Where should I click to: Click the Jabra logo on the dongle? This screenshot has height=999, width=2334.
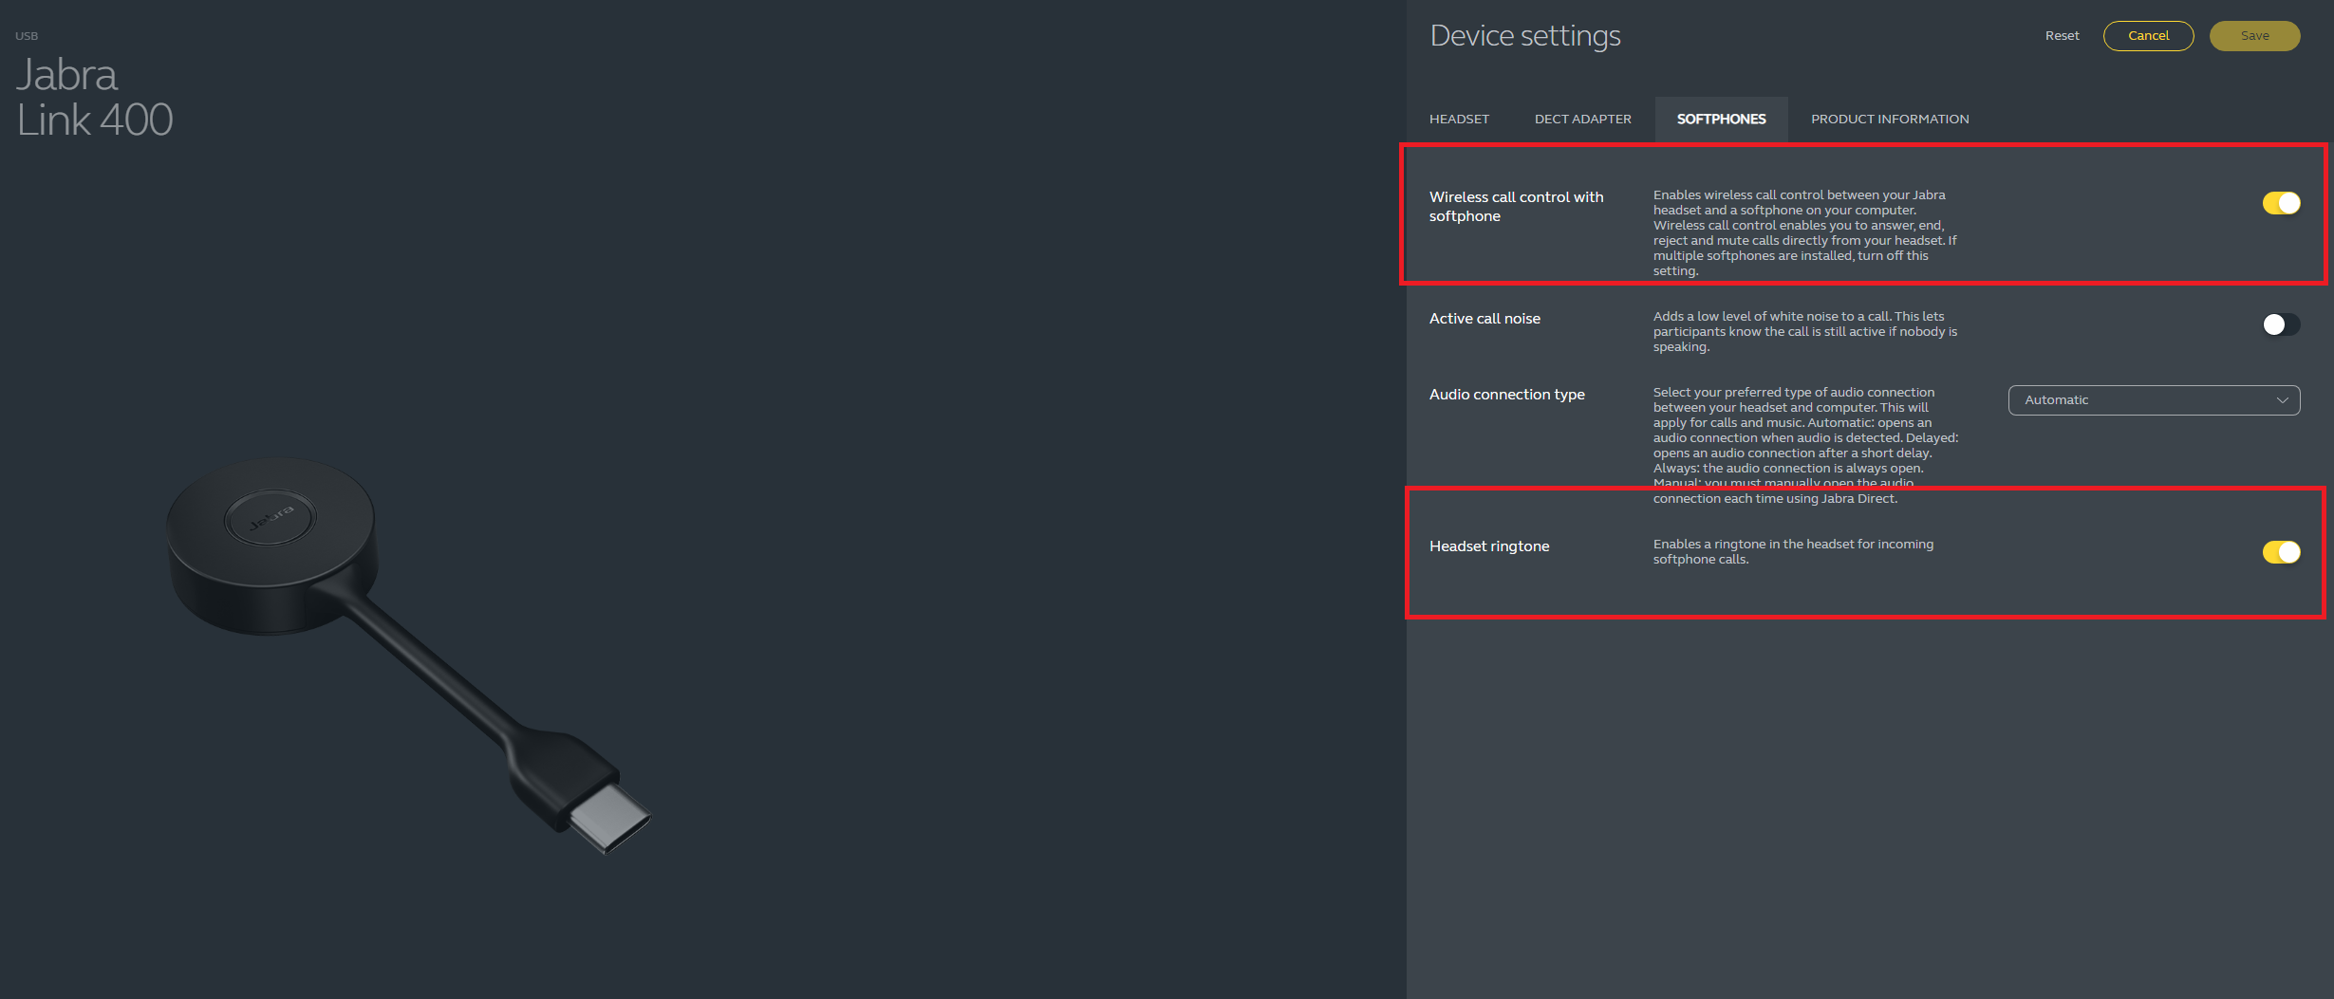271,518
